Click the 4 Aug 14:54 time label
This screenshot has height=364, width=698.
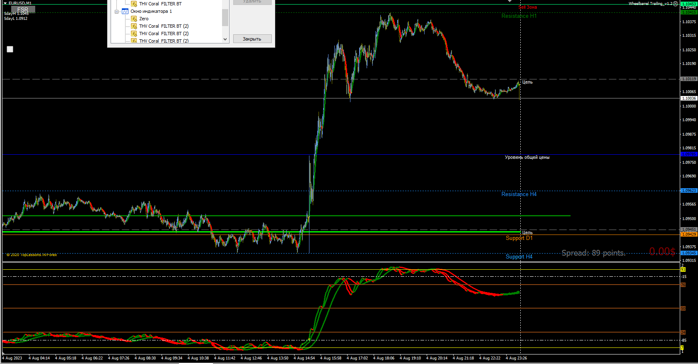(304, 358)
